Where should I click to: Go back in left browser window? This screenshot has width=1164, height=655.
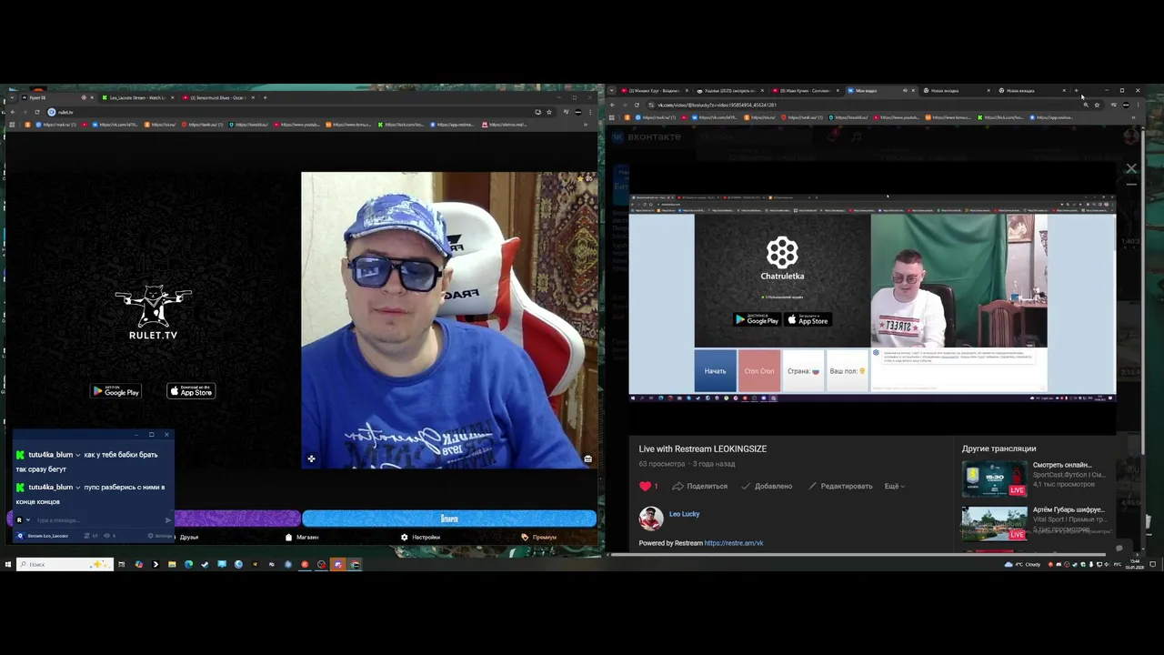coord(12,112)
